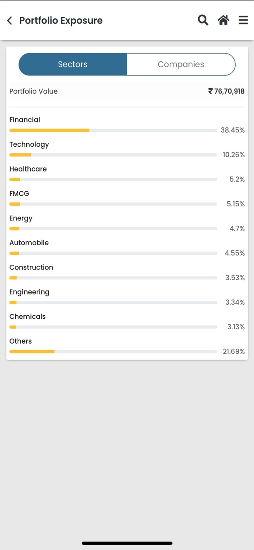Click the Financial sector progress bar
Screen dimensions: 254x550
(113, 130)
